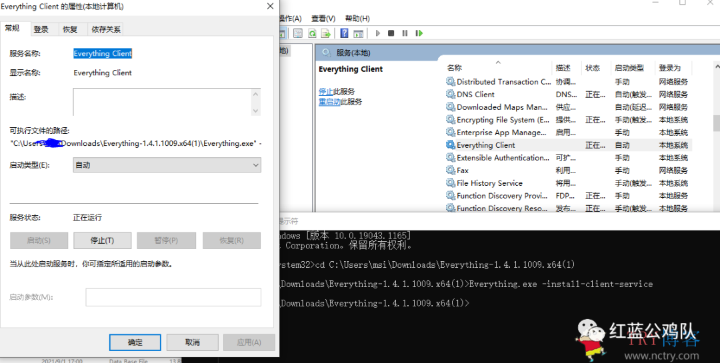
Task: Click the 确定 button
Action: [x=135, y=342]
